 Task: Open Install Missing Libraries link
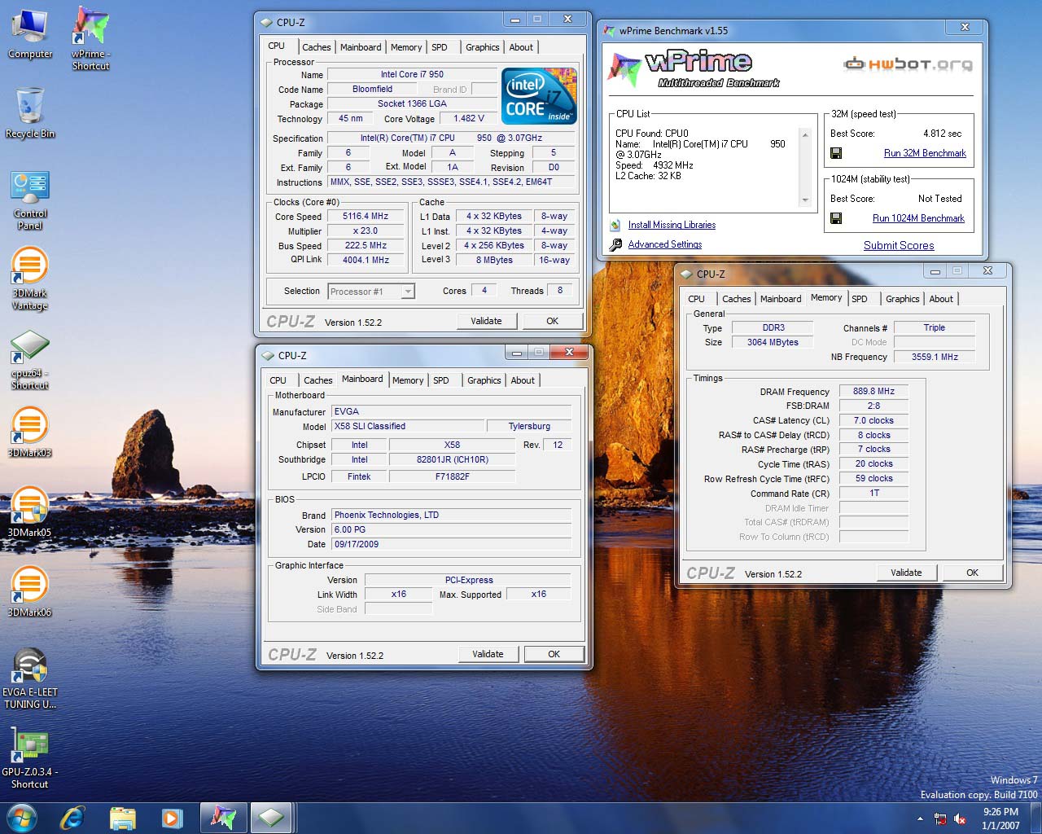(672, 225)
